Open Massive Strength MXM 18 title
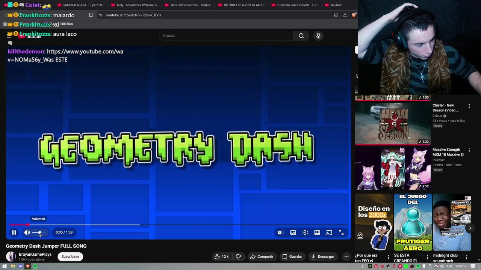The width and height of the screenshot is (481, 270). point(448,152)
